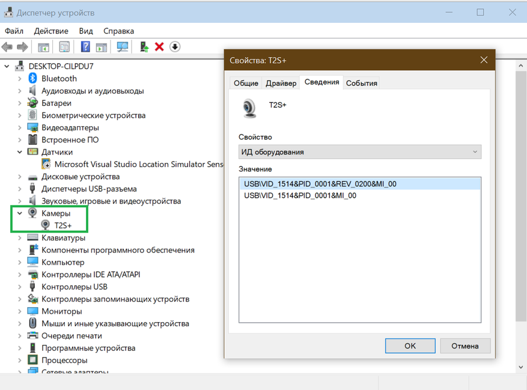The width and height of the screenshot is (527, 390).
Task: Switch to the Драйвер tab
Action: tap(281, 83)
